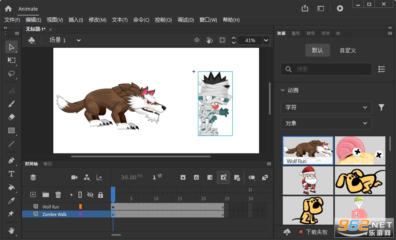The image size is (396, 240).
Task: Select the Text tool
Action: pyautogui.click(x=11, y=174)
